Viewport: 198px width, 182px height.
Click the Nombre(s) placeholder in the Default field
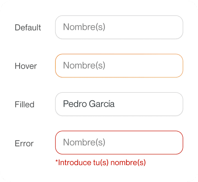pyautogui.click(x=84, y=27)
